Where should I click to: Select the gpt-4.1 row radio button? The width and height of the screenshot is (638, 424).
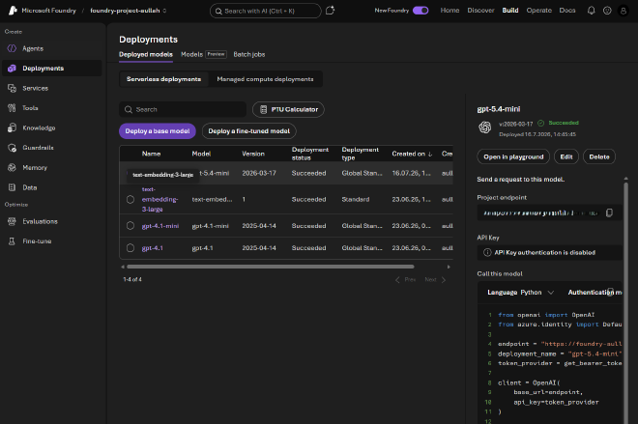(x=130, y=248)
